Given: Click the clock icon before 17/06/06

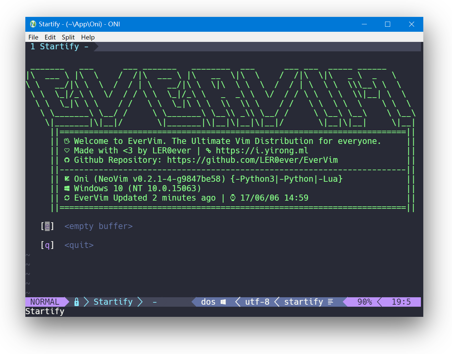Looking at the screenshot, I should click(x=233, y=198).
